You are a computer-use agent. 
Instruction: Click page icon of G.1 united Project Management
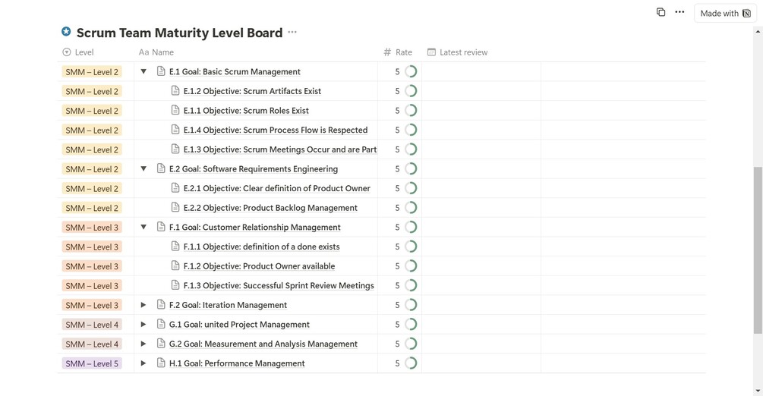pyautogui.click(x=161, y=325)
